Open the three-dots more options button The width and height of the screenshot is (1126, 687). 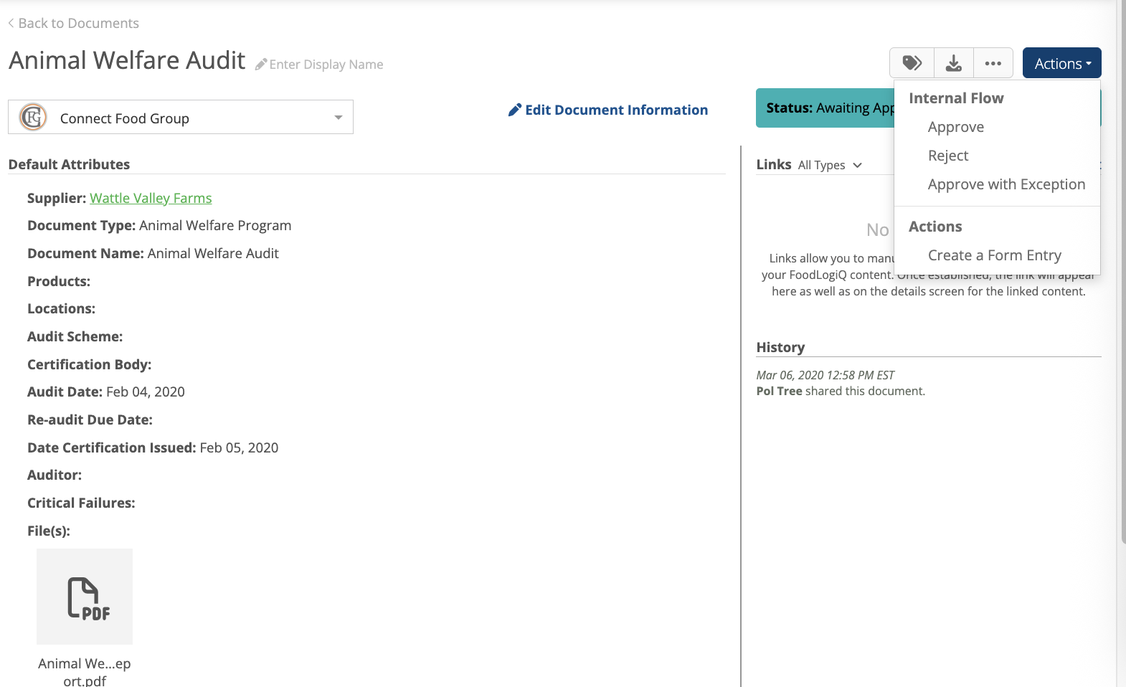(x=993, y=63)
